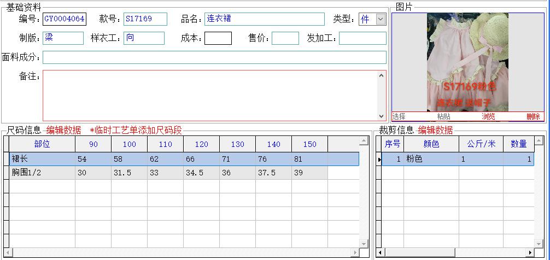The width and height of the screenshot is (550, 260).
Task: Focus the 售价 input box
Action: (x=285, y=38)
